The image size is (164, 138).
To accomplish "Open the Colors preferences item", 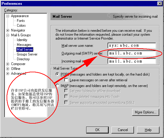I will pos(21,25).
